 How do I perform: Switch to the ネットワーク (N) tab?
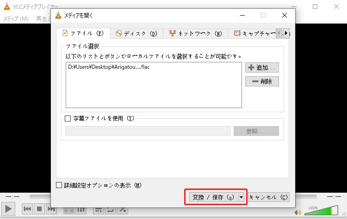point(195,34)
